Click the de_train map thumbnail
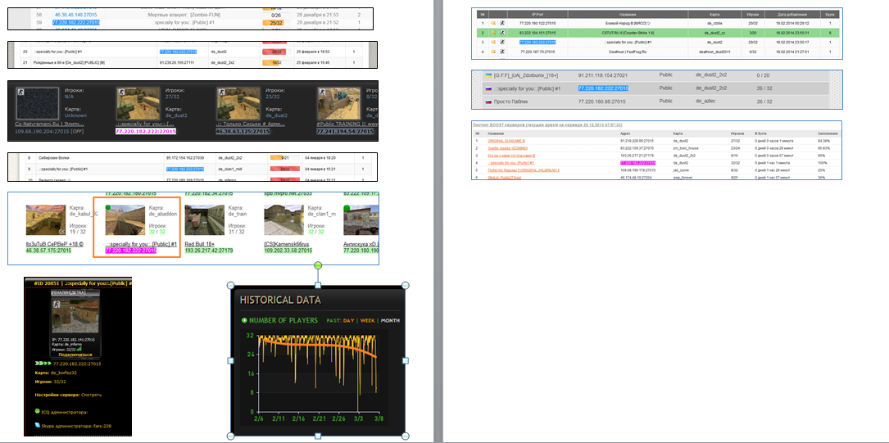The height and width of the screenshot is (443, 889). (205, 219)
